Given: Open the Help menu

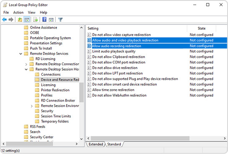Looking at the screenshot, I should (x=44, y=13).
